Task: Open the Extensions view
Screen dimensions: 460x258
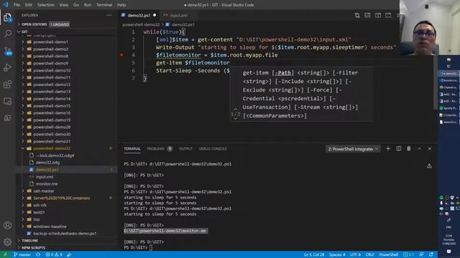Action: pyautogui.click(x=8, y=85)
